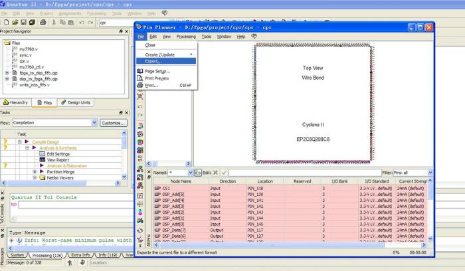
Task: Expand the fpga_to_dsp_fifo.qip file node
Action: point(7,72)
